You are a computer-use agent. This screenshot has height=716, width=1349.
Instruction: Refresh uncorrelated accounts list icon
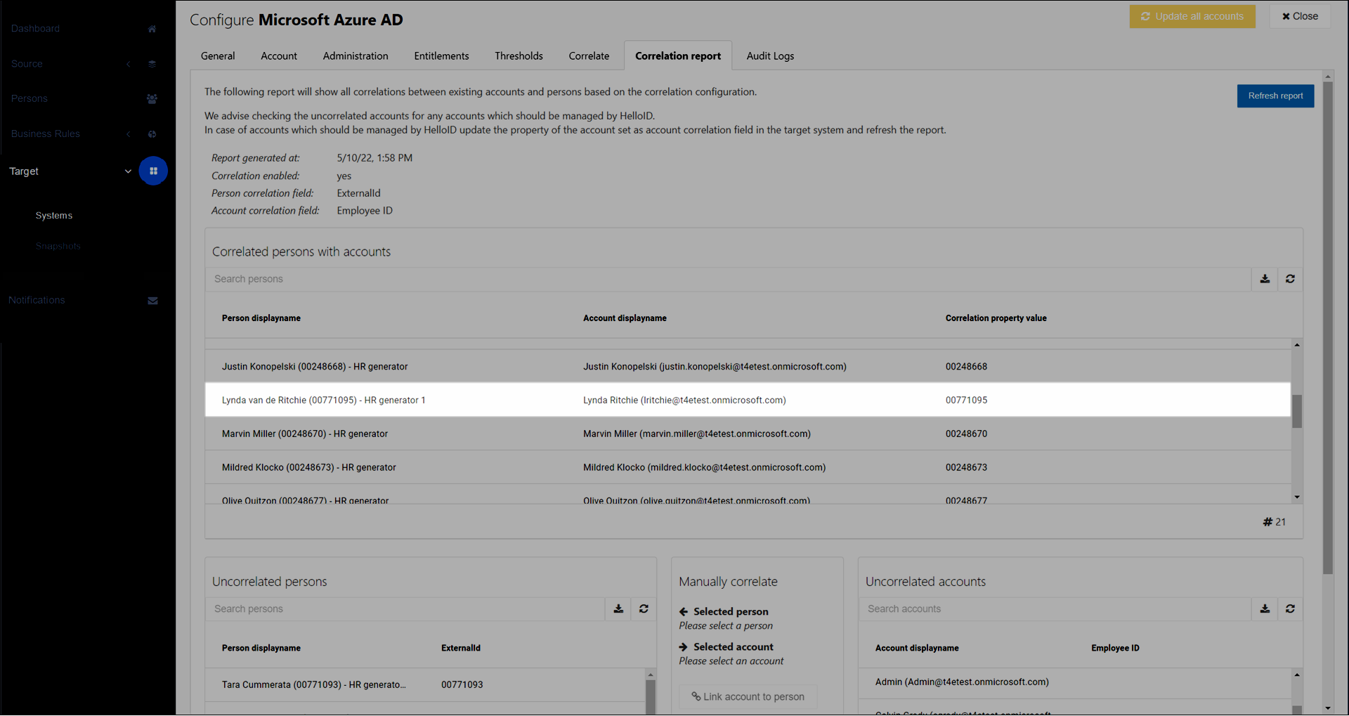coord(1290,609)
